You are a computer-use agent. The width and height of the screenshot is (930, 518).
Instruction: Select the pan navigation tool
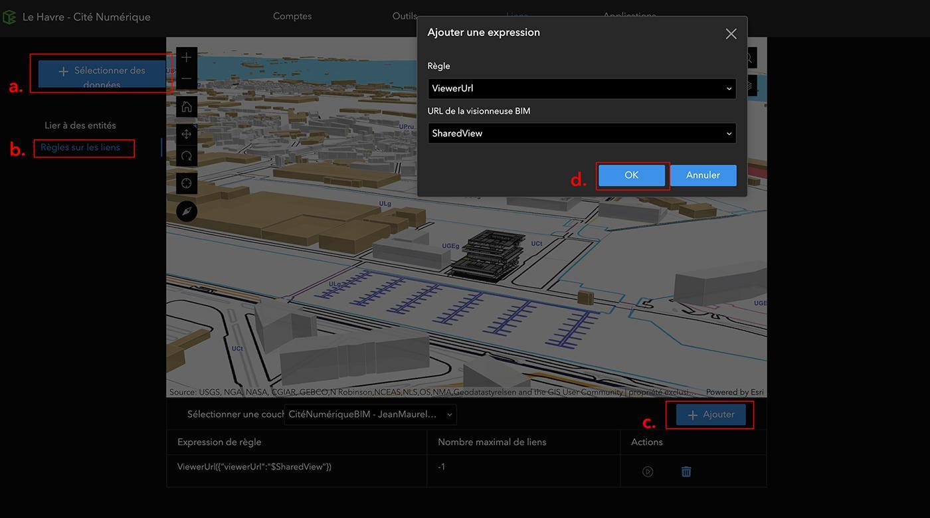tap(187, 134)
